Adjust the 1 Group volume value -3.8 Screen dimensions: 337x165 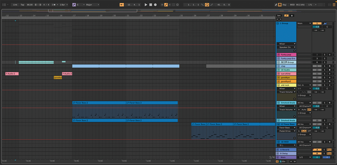[x=317, y=27]
